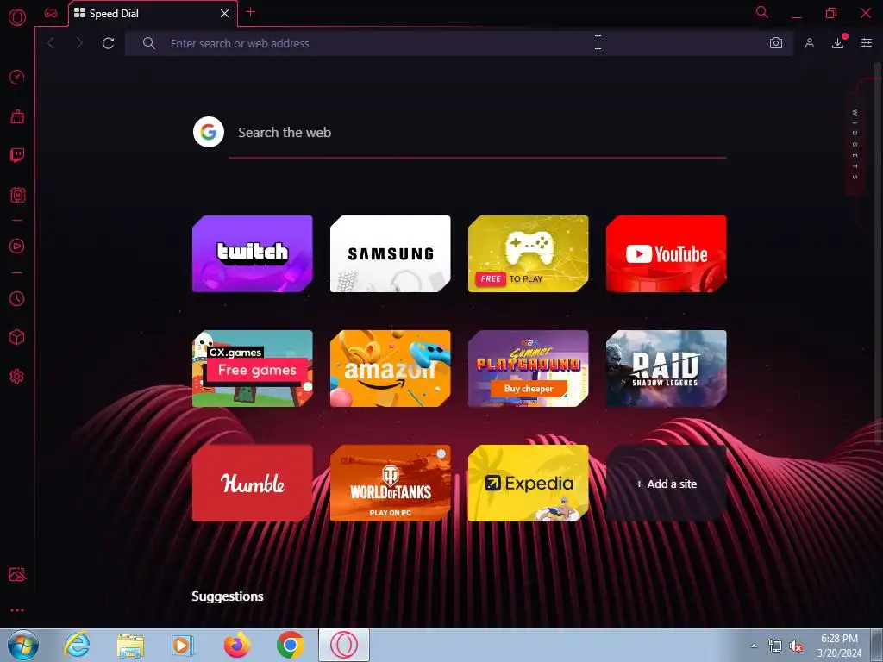Image resolution: width=883 pixels, height=662 pixels.
Task: Open sidebar three-dots setup menu
Action: point(17,609)
